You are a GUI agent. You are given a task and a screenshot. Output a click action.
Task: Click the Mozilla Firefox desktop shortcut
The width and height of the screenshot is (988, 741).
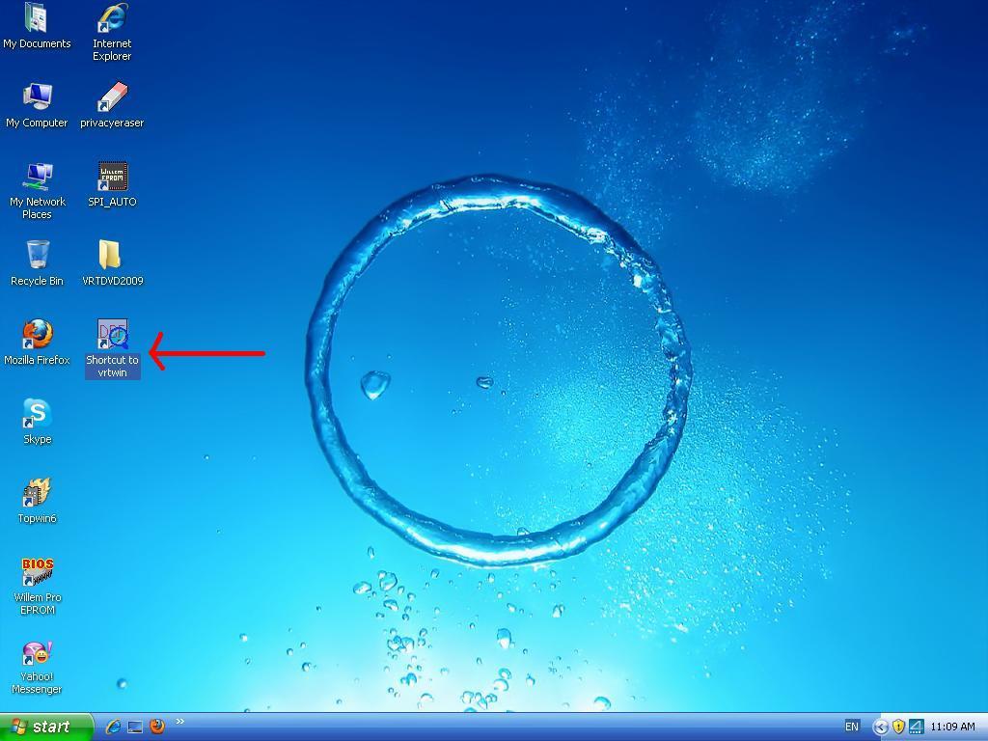37,335
